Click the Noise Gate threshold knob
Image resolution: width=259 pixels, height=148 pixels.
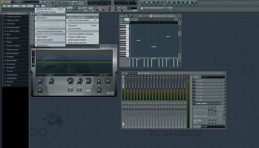99,81
